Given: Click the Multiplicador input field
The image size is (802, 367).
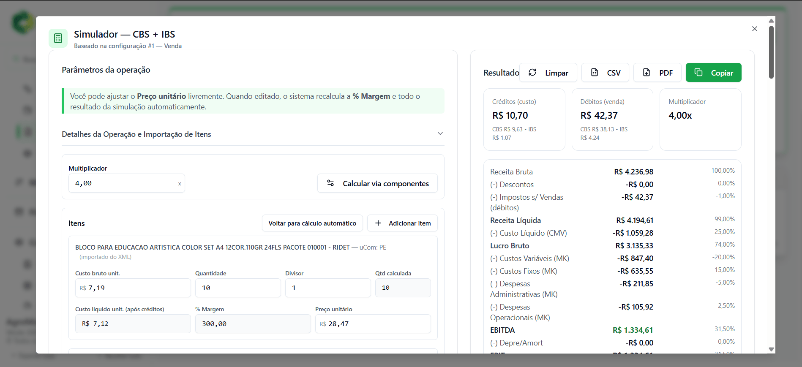Looking at the screenshot, I should tap(126, 183).
